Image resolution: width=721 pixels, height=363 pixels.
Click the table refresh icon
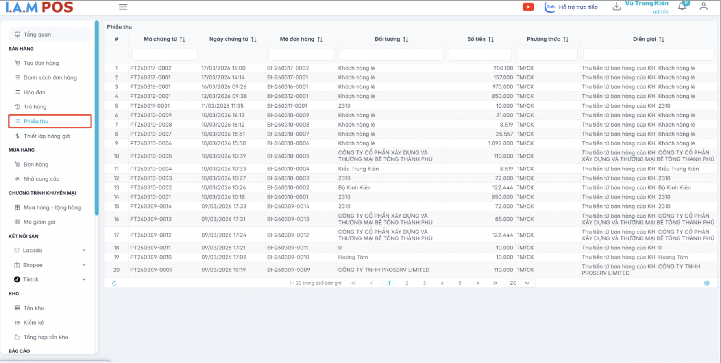[114, 283]
